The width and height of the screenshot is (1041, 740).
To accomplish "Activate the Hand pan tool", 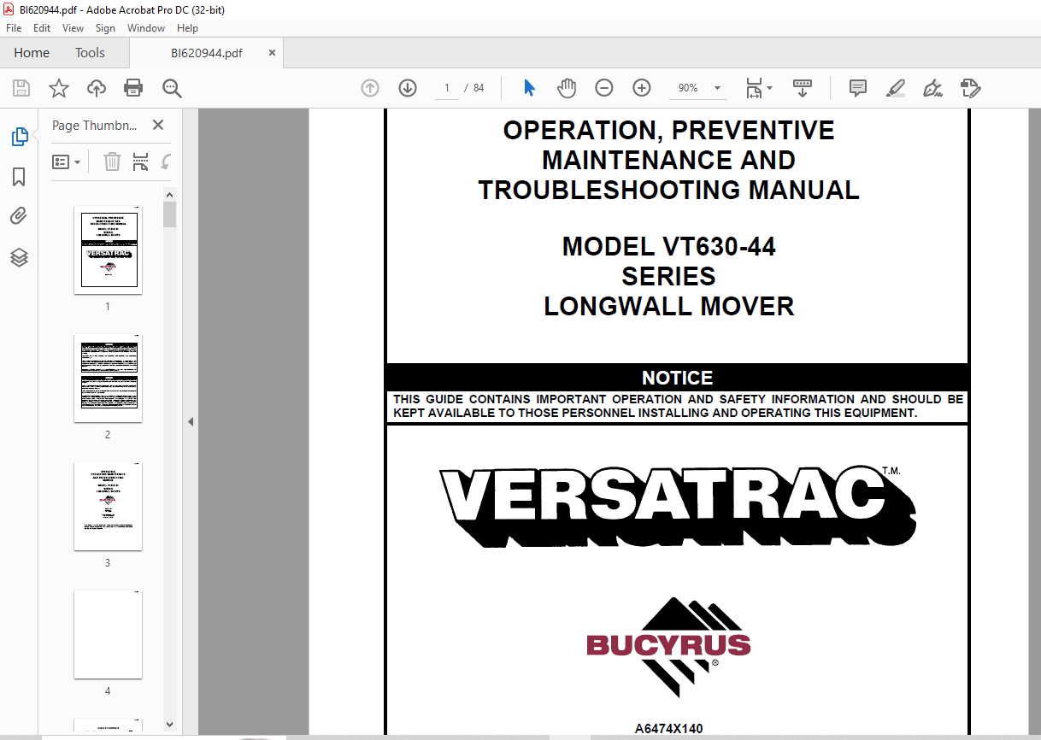I will click(567, 88).
